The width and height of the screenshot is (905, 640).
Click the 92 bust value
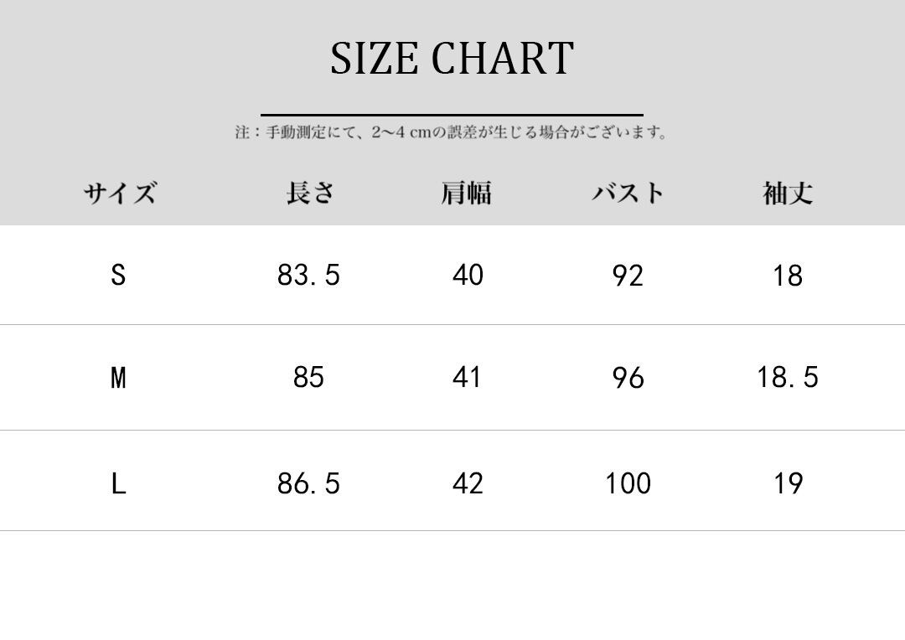coord(628,276)
